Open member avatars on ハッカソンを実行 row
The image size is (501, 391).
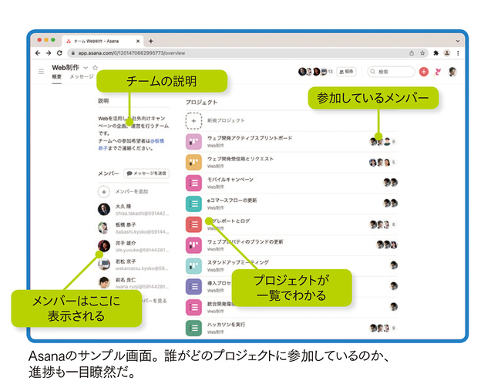(x=382, y=328)
